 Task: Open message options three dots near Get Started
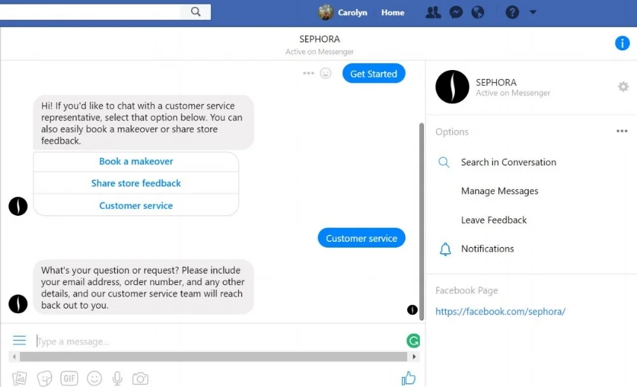pyautogui.click(x=308, y=73)
